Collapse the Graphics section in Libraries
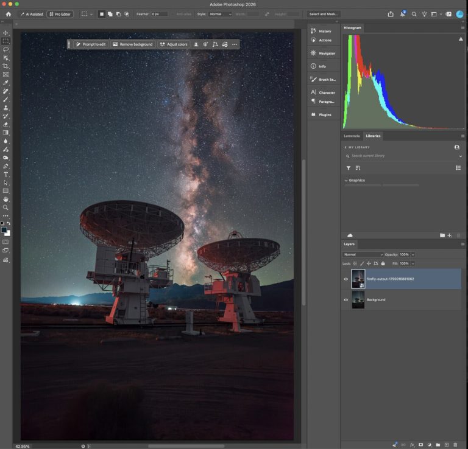This screenshot has width=468, height=449. coord(346,180)
